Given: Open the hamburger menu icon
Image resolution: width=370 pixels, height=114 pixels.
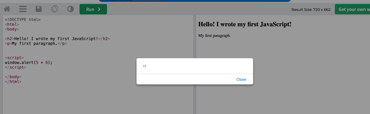Looking at the screenshot, I should coord(23,9).
